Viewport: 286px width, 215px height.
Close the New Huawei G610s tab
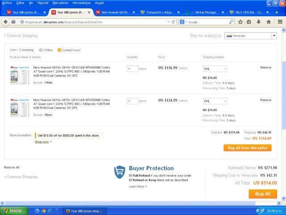tap(134, 13)
